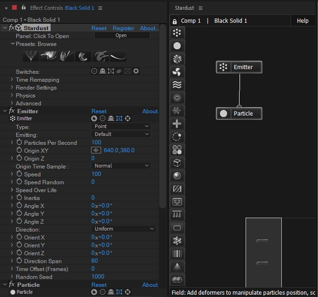This screenshot has width=318, height=297.
Task: Click the four circles icon in toolbar
Action: [x=177, y=149]
